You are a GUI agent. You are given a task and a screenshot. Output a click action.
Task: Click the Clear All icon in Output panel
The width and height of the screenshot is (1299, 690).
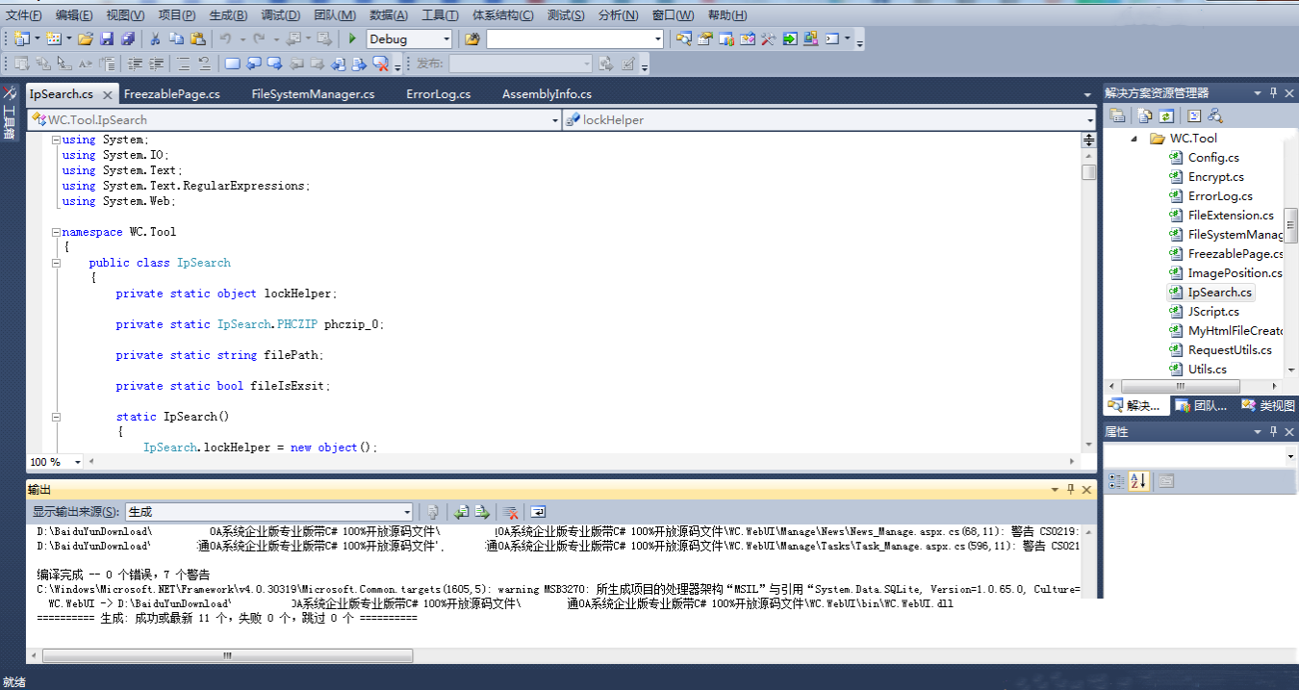coord(510,512)
